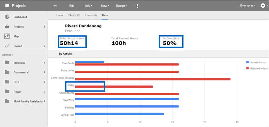Click the Edit button in toolbar
Screen dimensions: 269x127
click(x=72, y=6)
